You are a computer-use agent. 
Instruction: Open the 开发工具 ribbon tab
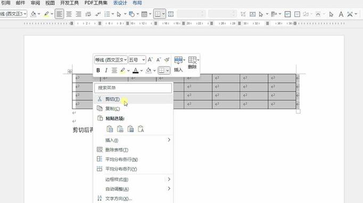click(69, 3)
